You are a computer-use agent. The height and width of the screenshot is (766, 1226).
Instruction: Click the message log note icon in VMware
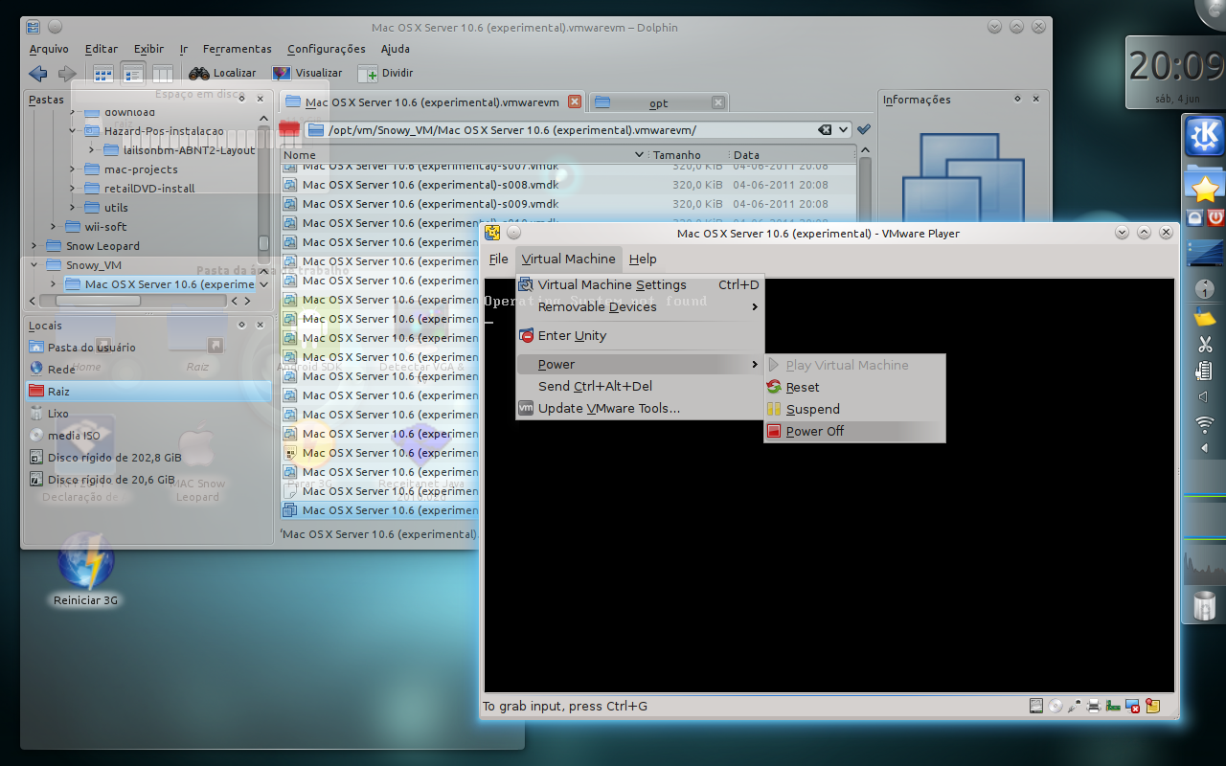pos(1152,707)
